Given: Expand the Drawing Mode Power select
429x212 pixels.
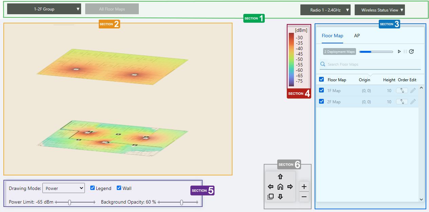Looking at the screenshot, I should pos(63,188).
